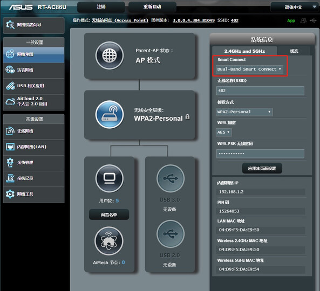The height and width of the screenshot is (291, 320).
Task: Click the 注销 logout button
Action: tap(101, 6)
